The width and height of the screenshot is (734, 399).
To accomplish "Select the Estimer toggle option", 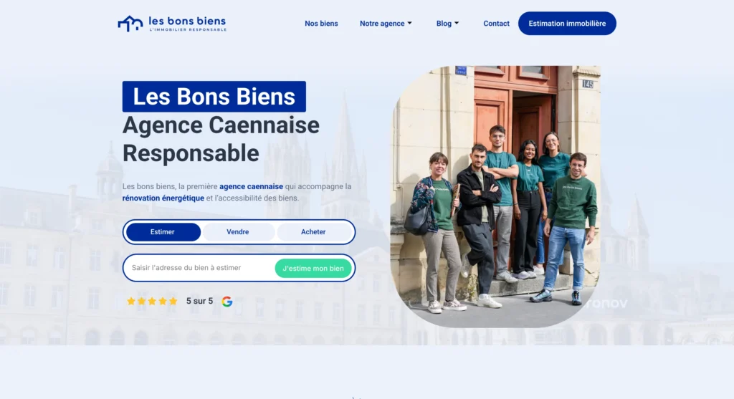I will click(163, 232).
